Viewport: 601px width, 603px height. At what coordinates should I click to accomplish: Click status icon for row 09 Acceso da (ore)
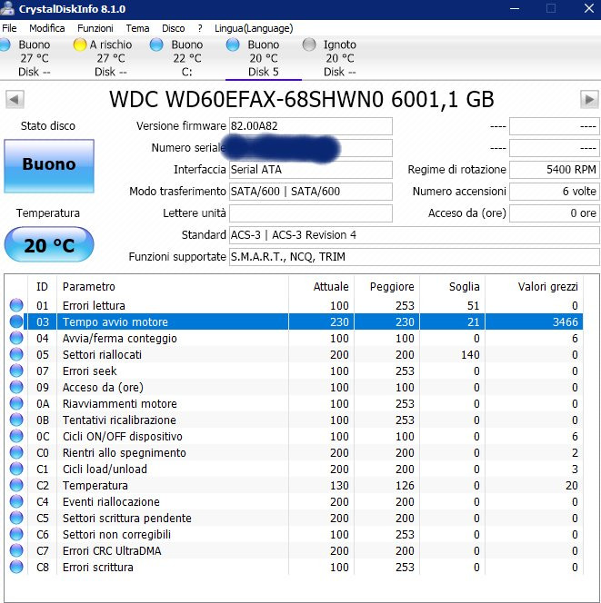[x=16, y=387]
